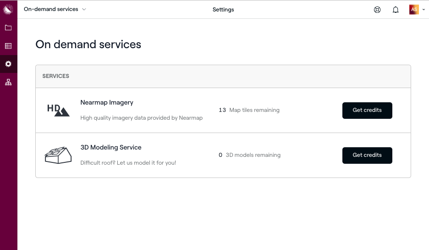
Task: Get credits for Nearmap Imagery
Action: 367,110
